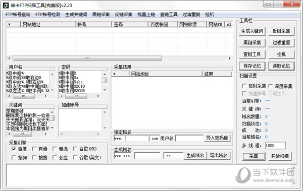Click the 挂机 toolbar button
Image resolution: width=303 pixels, height=191 pixels.
tap(281, 54)
